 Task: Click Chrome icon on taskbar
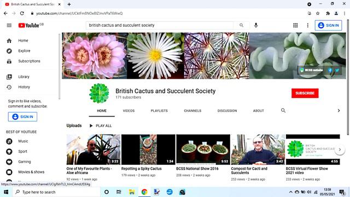point(144,192)
